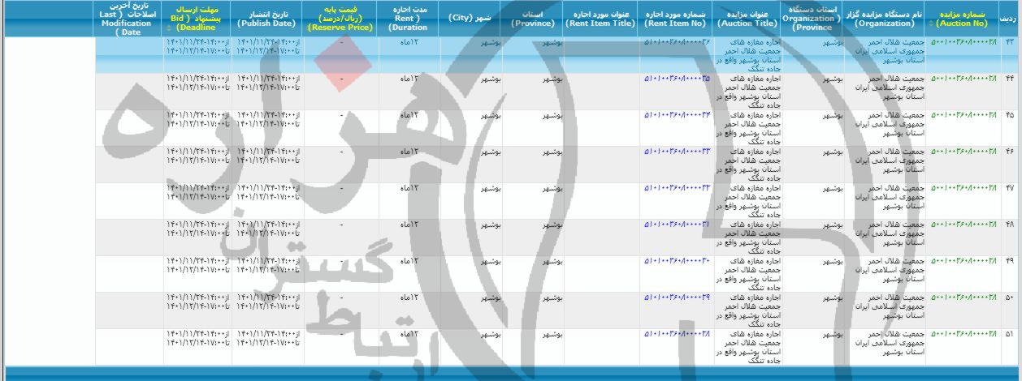Click the ۱۲ماه rent duration in row ۴۵

pyautogui.click(x=409, y=115)
